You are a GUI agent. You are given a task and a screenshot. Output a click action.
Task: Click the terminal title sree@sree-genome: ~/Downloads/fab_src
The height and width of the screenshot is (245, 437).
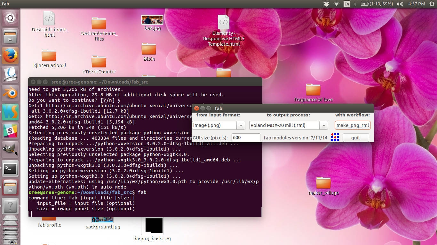[99, 82]
